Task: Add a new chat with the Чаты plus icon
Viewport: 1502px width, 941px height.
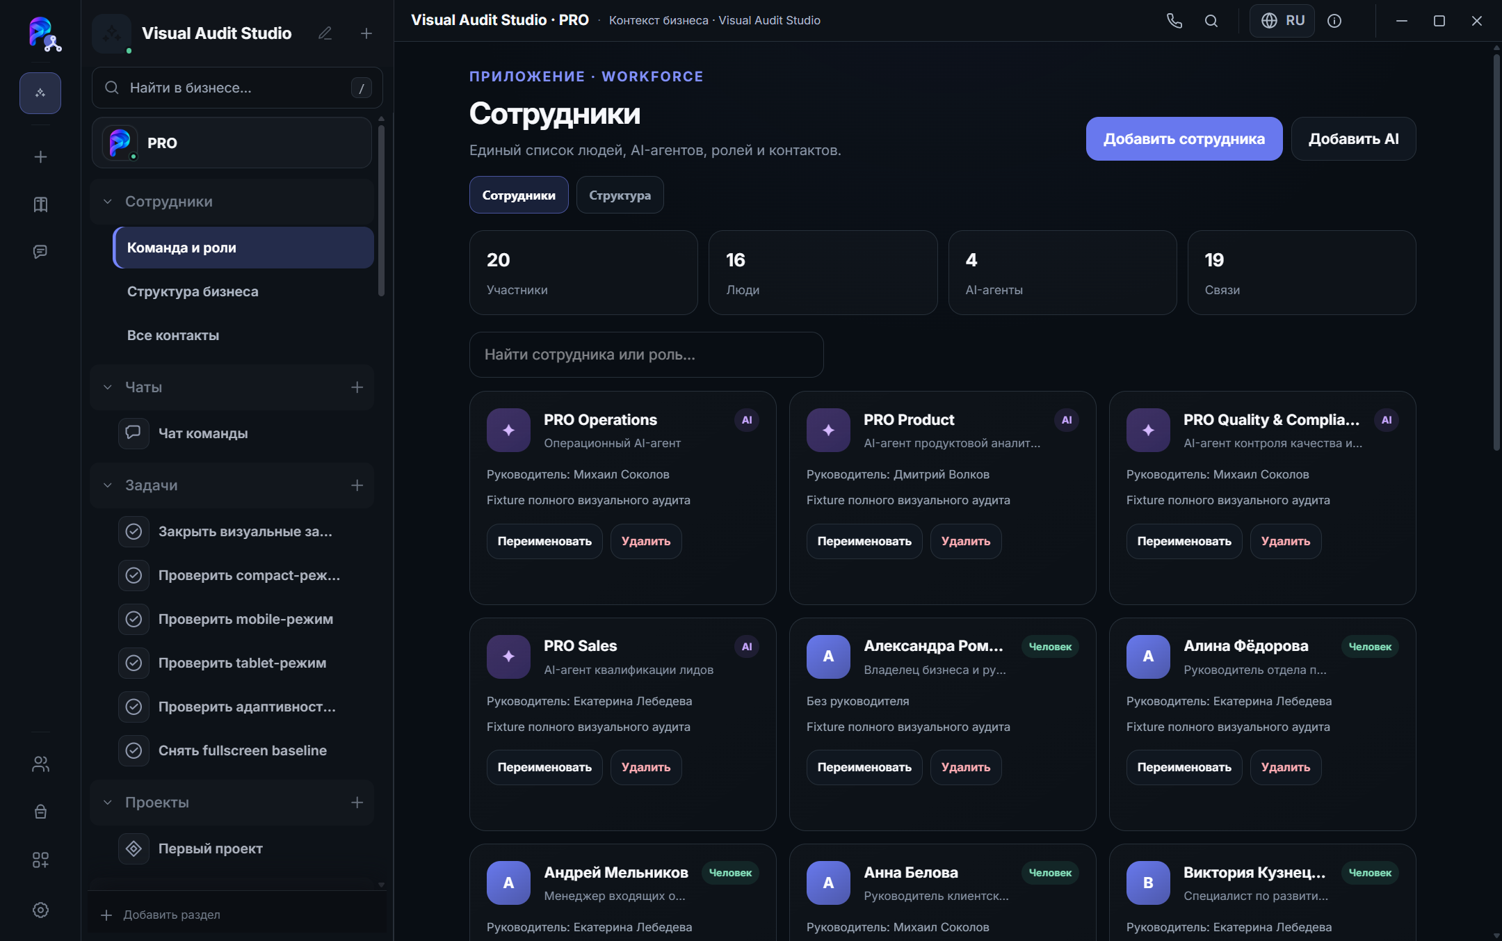Action: (357, 387)
